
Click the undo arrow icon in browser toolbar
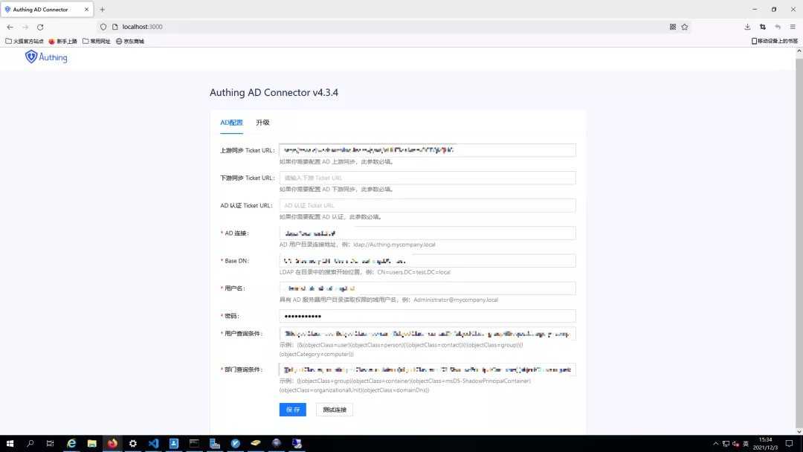[778, 27]
